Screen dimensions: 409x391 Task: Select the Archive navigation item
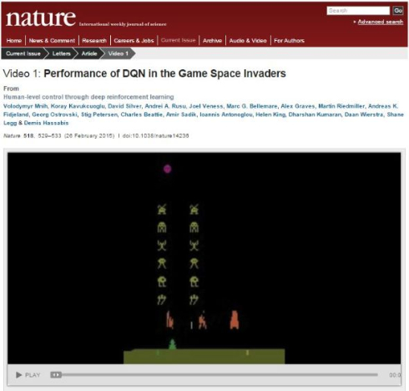[x=212, y=41]
